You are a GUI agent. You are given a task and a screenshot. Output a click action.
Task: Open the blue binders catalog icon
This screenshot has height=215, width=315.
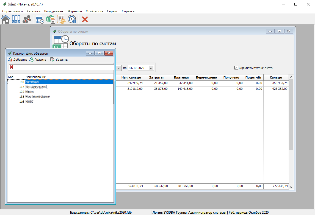click(16, 19)
